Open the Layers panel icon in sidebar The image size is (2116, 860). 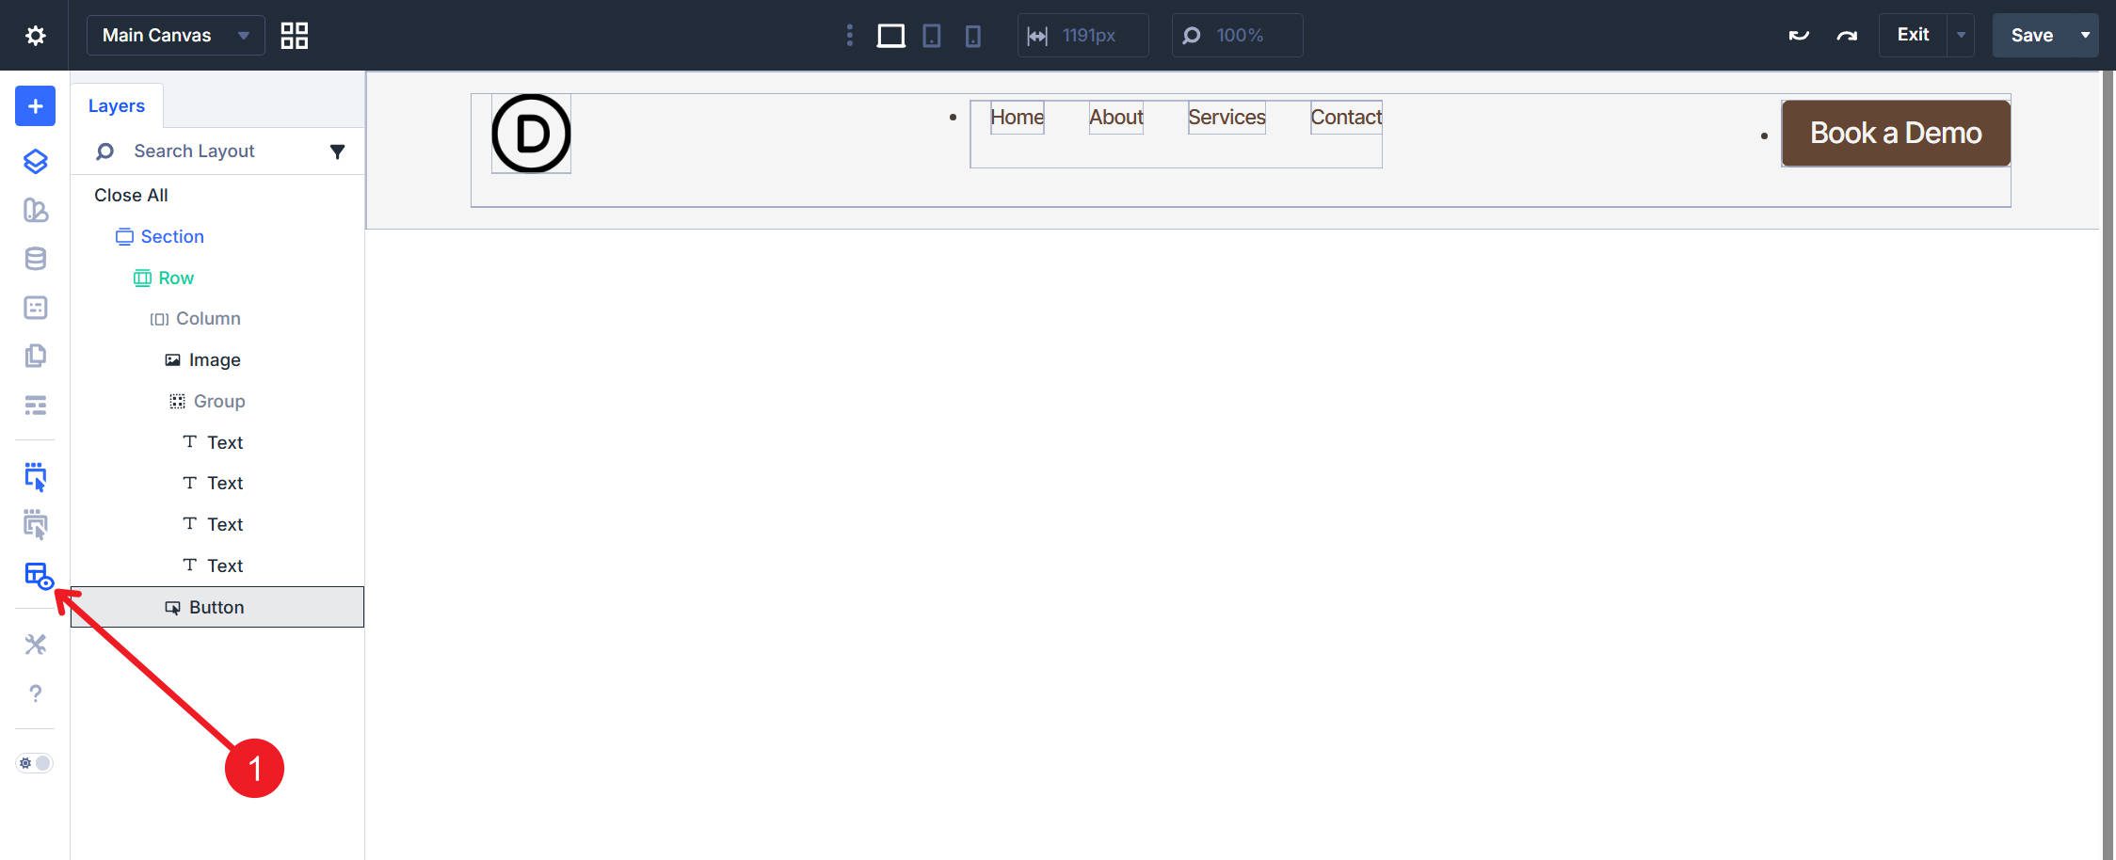coord(35,161)
